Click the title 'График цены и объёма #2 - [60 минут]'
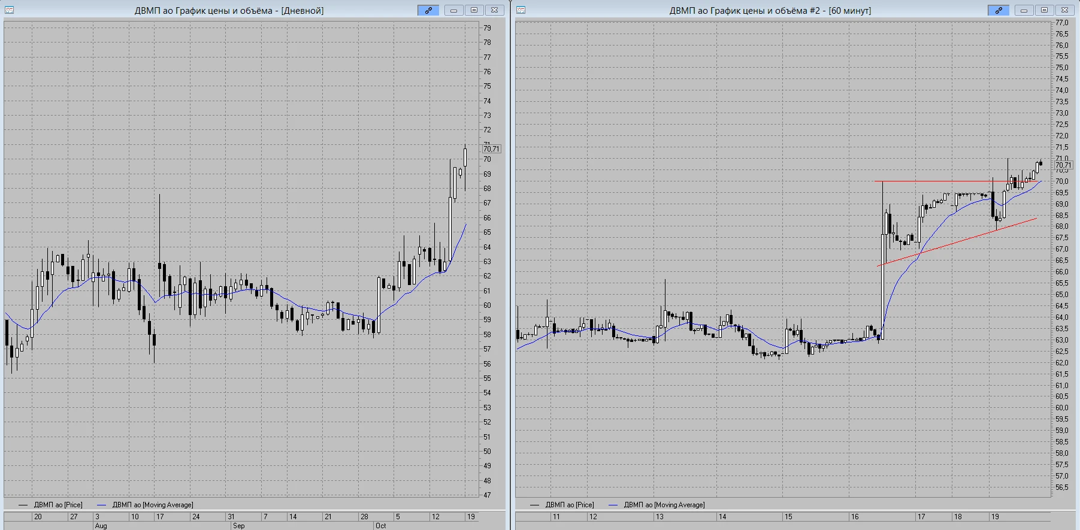Screen dimensions: 1080x530 [x=791, y=11]
